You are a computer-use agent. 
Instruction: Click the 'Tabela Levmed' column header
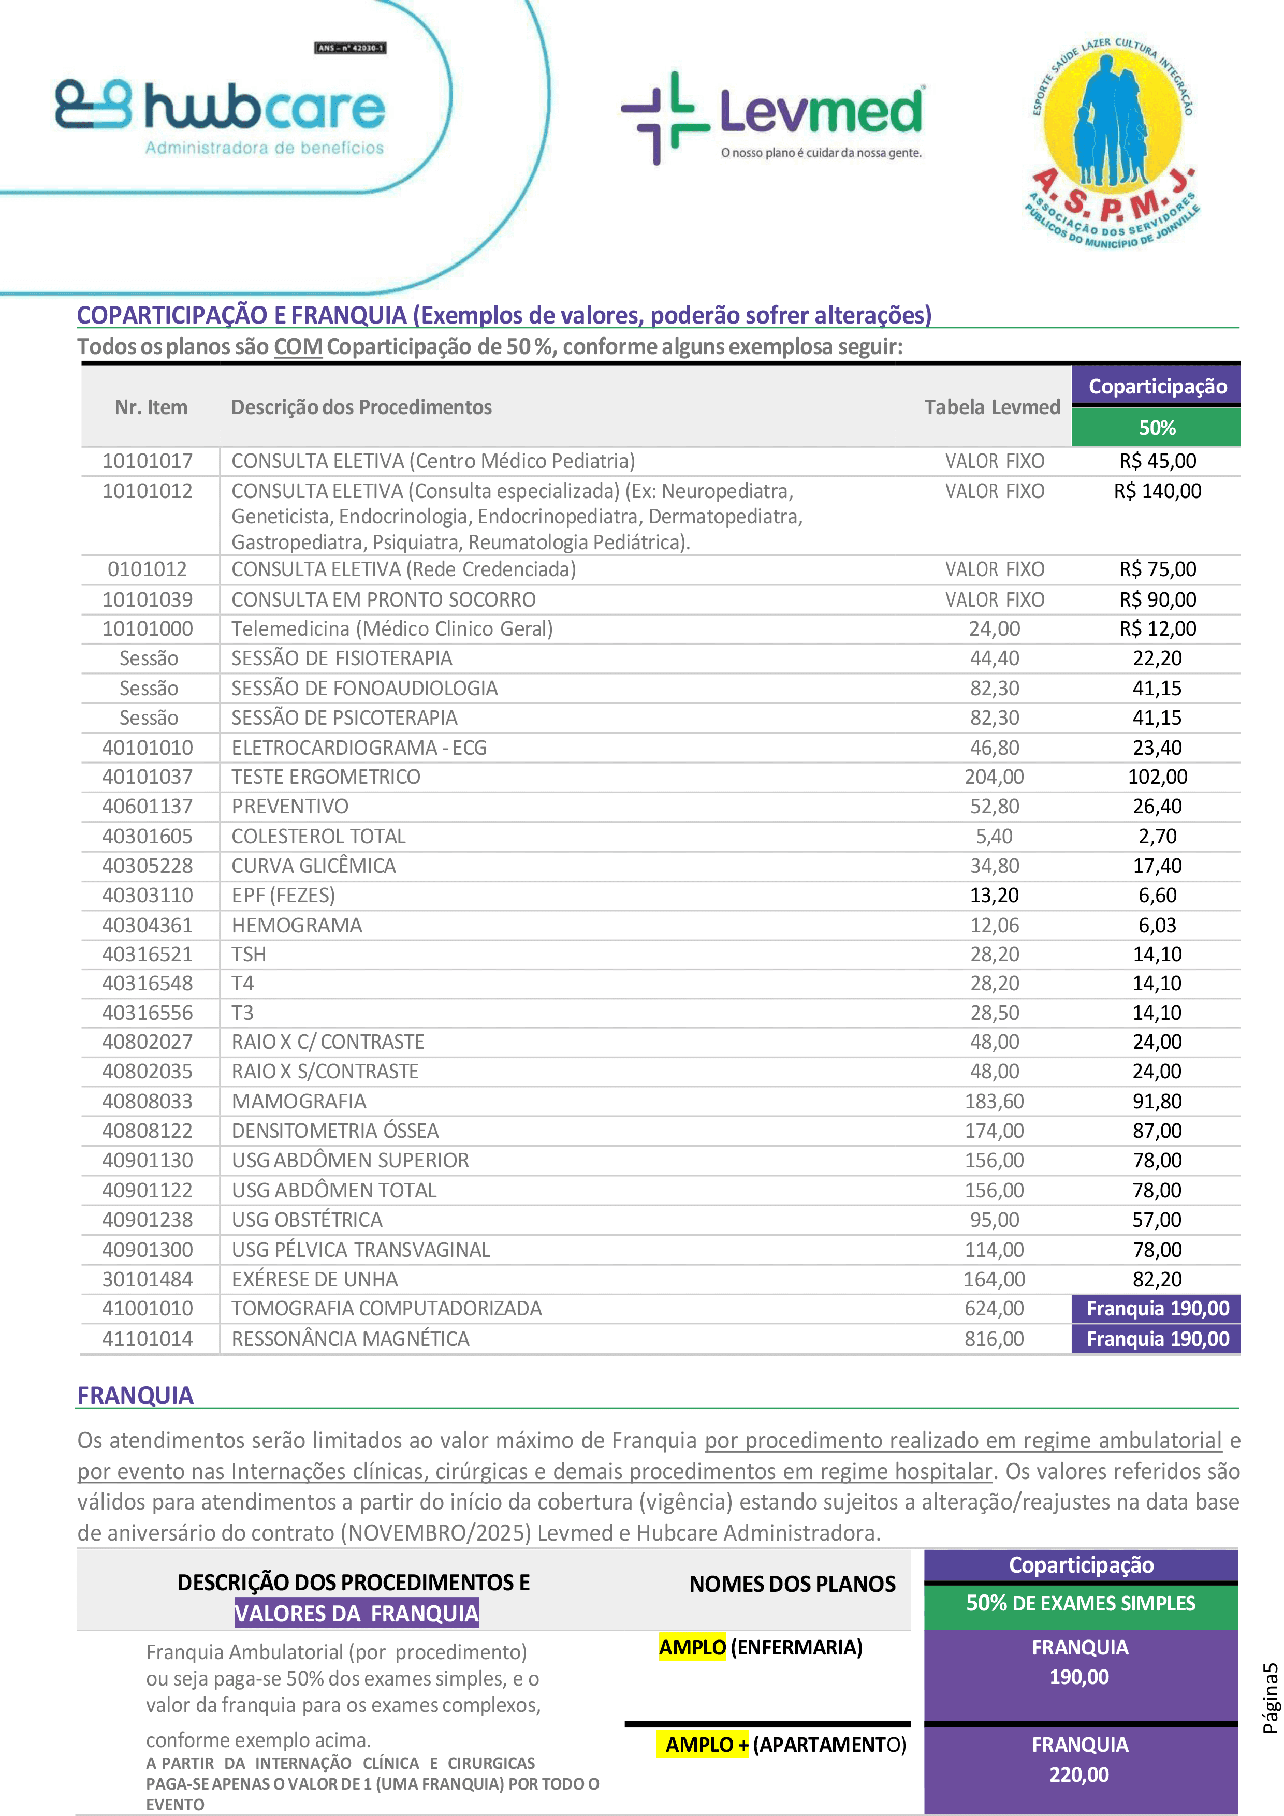[x=992, y=407]
